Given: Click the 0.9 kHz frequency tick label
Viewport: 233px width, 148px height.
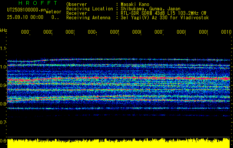Looking at the screenshot, I should coord(3,85).
